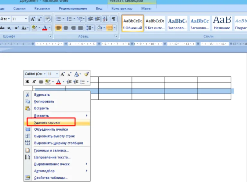
Task: Click mini toolbar Styles A icon
Action: coord(77,74)
